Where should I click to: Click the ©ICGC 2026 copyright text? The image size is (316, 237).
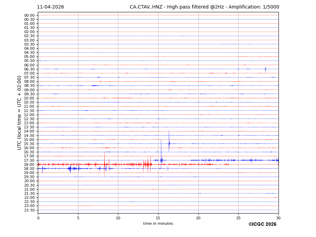pos(262,224)
